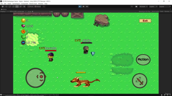172x96 pixels.
Task: Tap the in-game Action button
Action: pos(143,59)
